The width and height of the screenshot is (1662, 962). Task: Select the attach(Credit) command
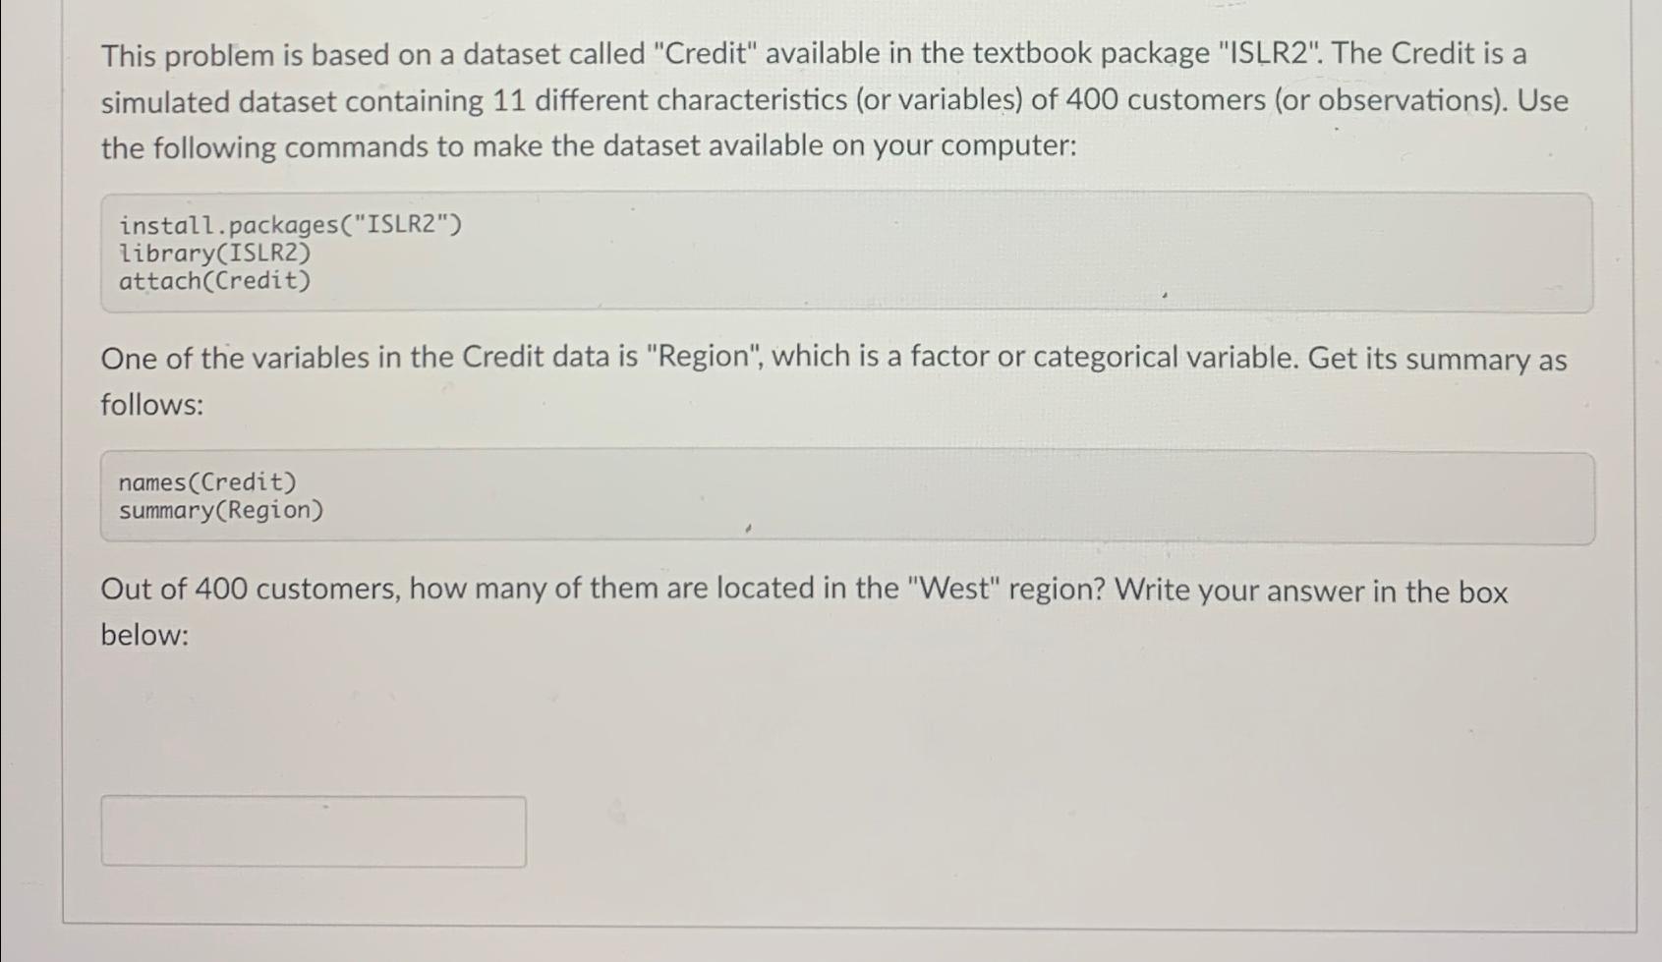(214, 281)
